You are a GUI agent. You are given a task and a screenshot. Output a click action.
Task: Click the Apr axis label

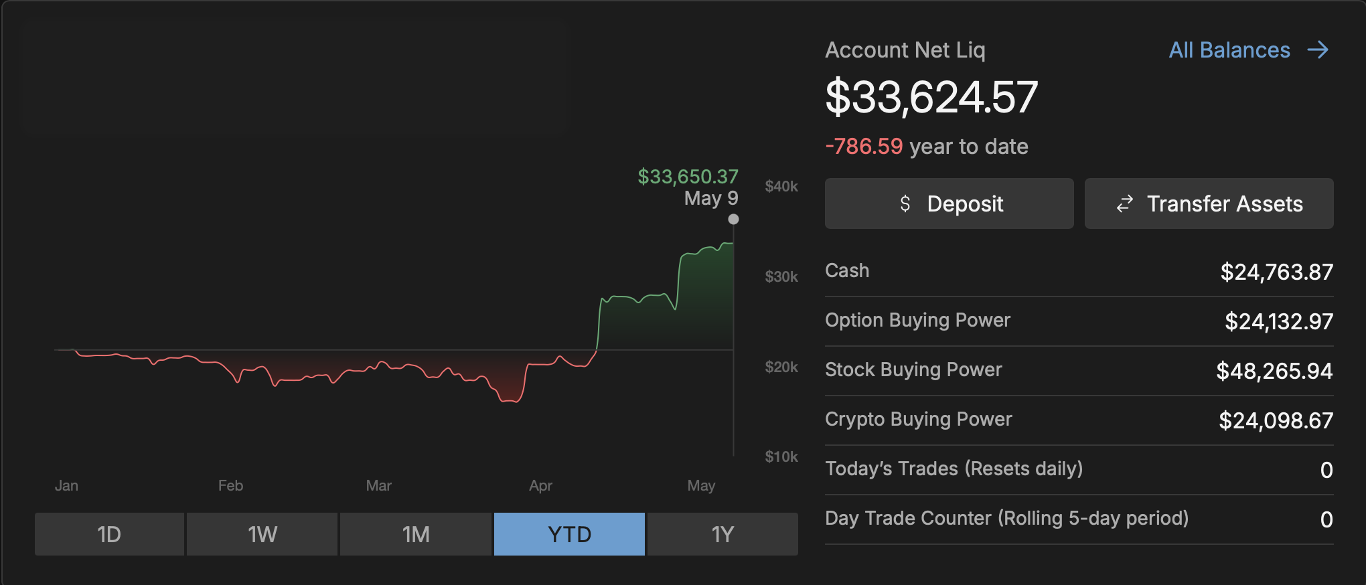[540, 486]
